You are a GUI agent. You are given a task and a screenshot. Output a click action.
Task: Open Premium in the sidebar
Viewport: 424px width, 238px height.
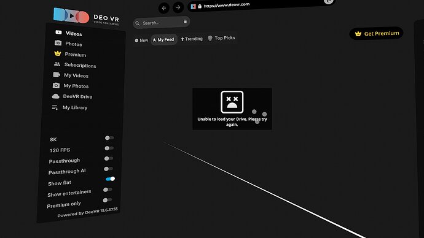[x=70, y=54]
